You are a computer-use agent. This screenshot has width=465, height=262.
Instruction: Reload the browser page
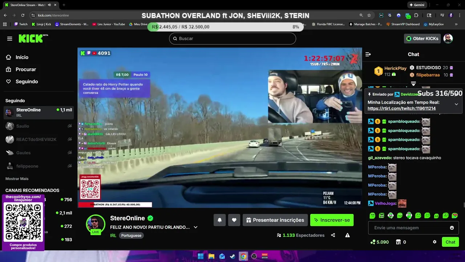tap(23, 15)
